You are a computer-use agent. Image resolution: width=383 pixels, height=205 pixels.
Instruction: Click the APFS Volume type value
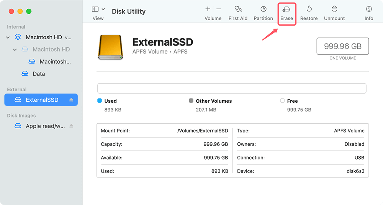click(x=349, y=131)
